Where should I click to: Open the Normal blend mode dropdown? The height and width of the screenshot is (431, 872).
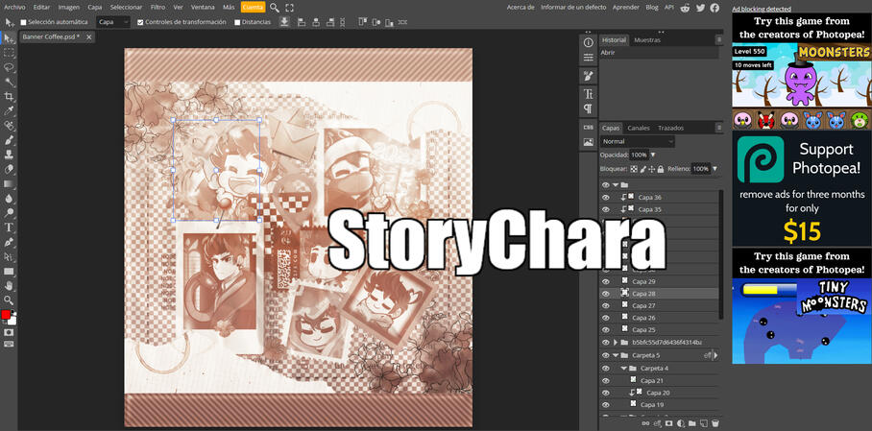pyautogui.click(x=638, y=141)
